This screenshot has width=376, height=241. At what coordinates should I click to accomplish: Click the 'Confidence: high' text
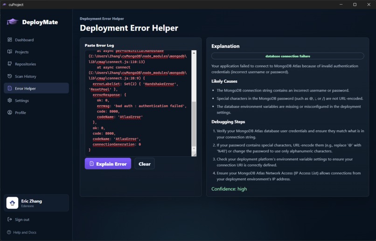(x=229, y=189)
